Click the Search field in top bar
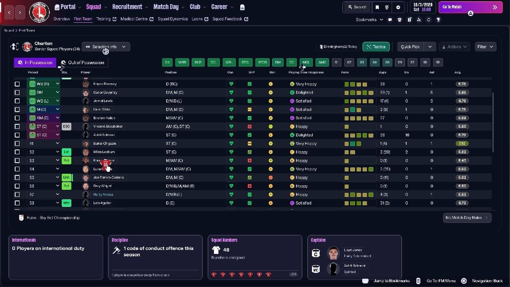510x287 pixels. [x=357, y=7]
